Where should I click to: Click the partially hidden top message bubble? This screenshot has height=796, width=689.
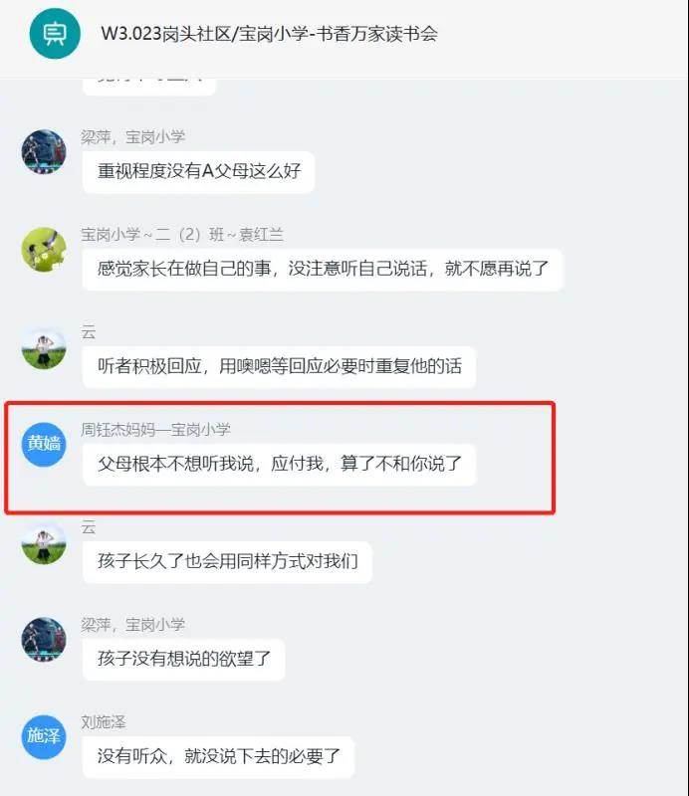coord(149,86)
